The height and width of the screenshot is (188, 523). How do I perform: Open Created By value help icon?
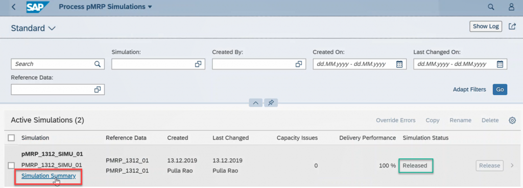(x=299, y=64)
